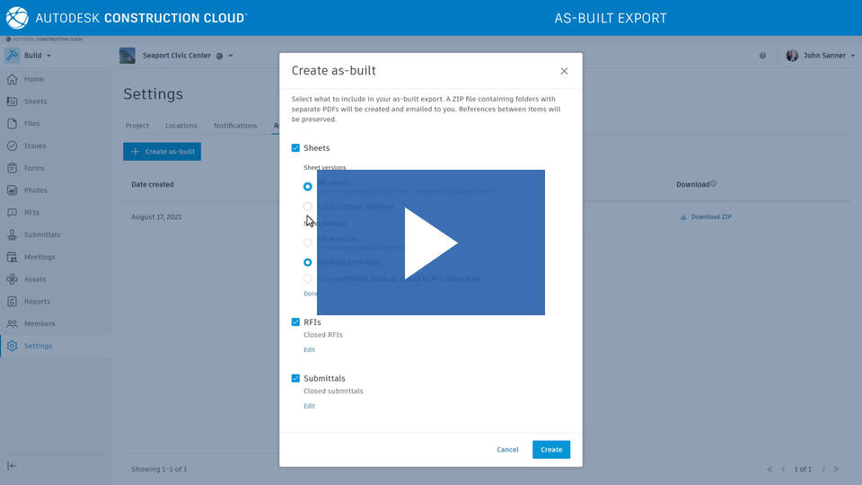The image size is (862, 485).
Task: Click the Download info icon
Action: tap(713, 183)
